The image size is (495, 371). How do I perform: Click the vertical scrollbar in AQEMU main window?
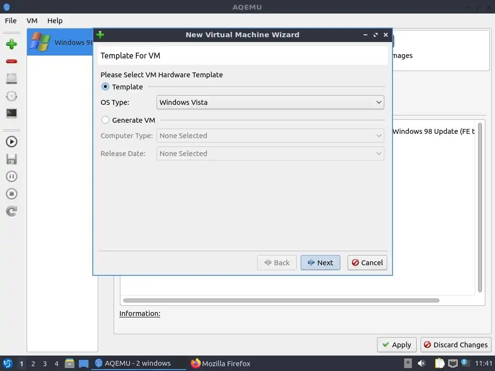pyautogui.click(x=480, y=208)
